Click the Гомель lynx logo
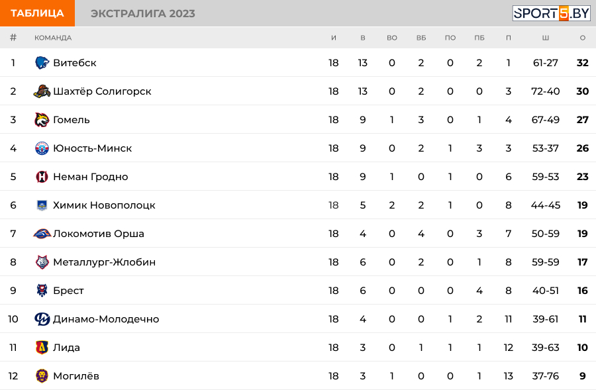Screen dimensions: 596x390 [x=42, y=120]
